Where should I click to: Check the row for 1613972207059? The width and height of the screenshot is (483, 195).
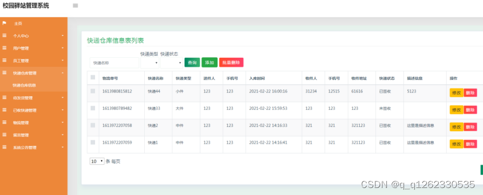pos(93,142)
